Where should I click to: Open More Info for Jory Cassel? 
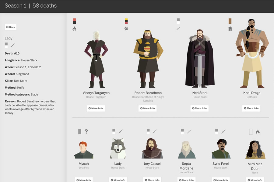[152, 180]
